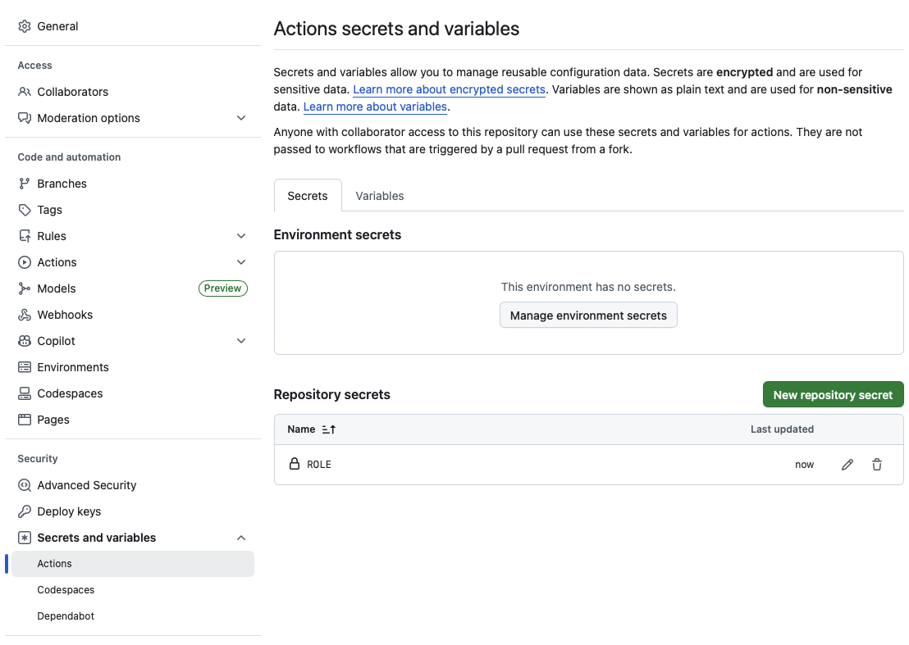Collapse the Secrets and variables section
Viewport: 909px width, 645px height.
241,538
